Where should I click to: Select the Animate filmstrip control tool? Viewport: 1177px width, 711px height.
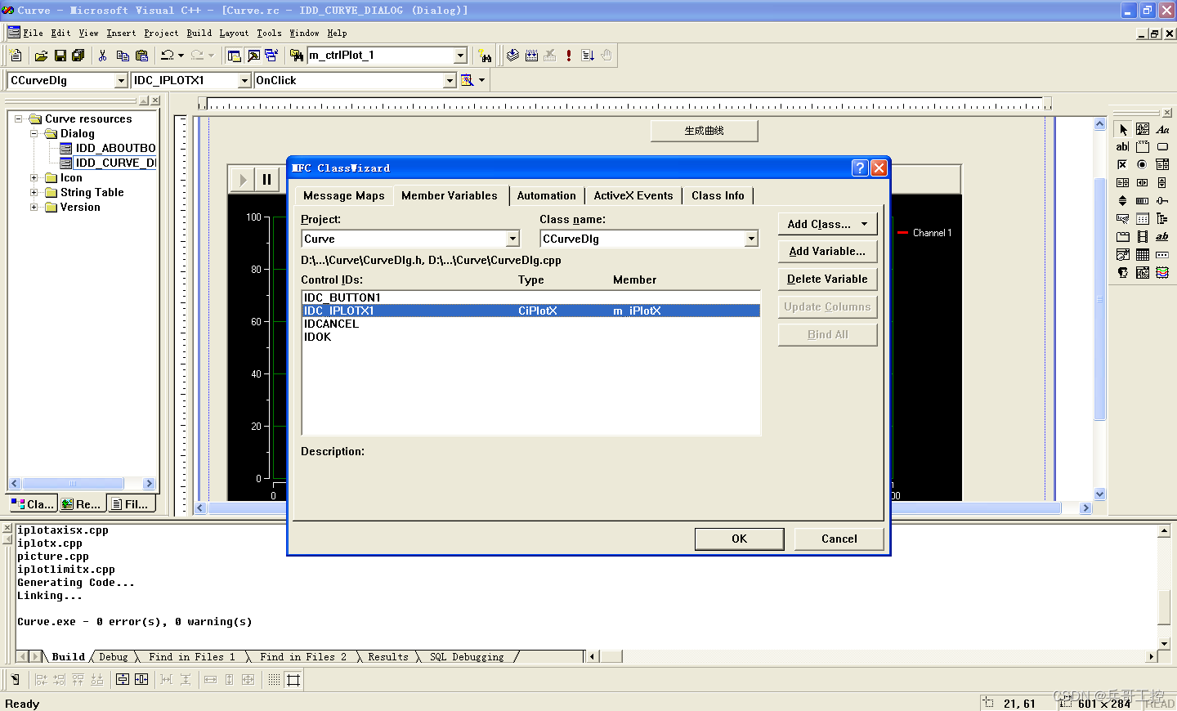pyautogui.click(x=1143, y=237)
